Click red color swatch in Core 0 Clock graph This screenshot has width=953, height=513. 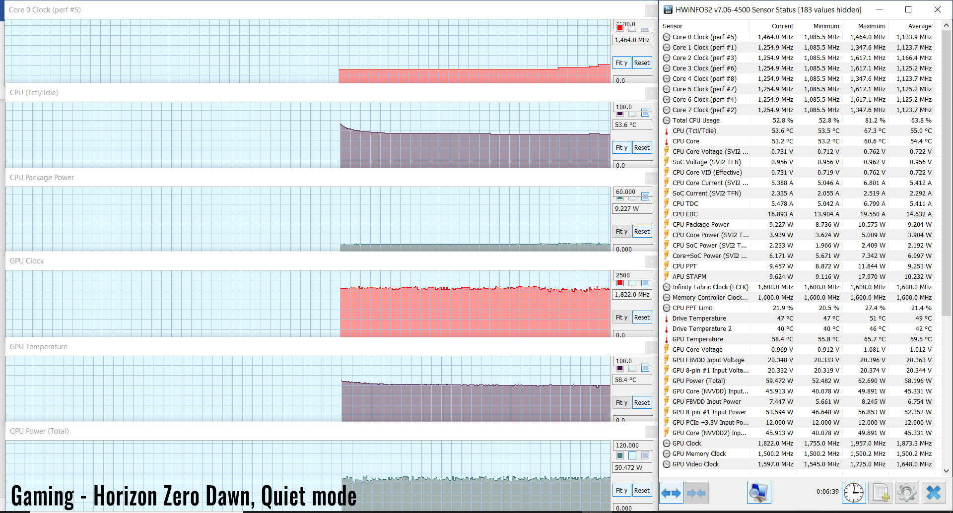tap(620, 28)
